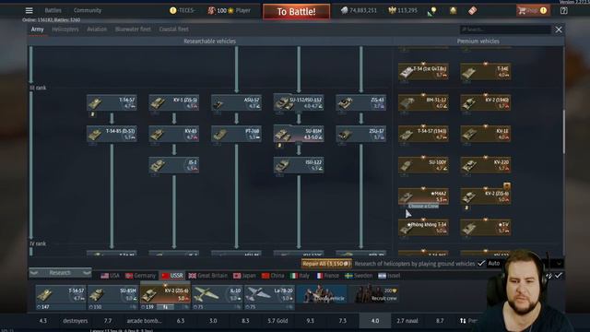
Task: Click the help question mark icon
Action: [x=563, y=10]
